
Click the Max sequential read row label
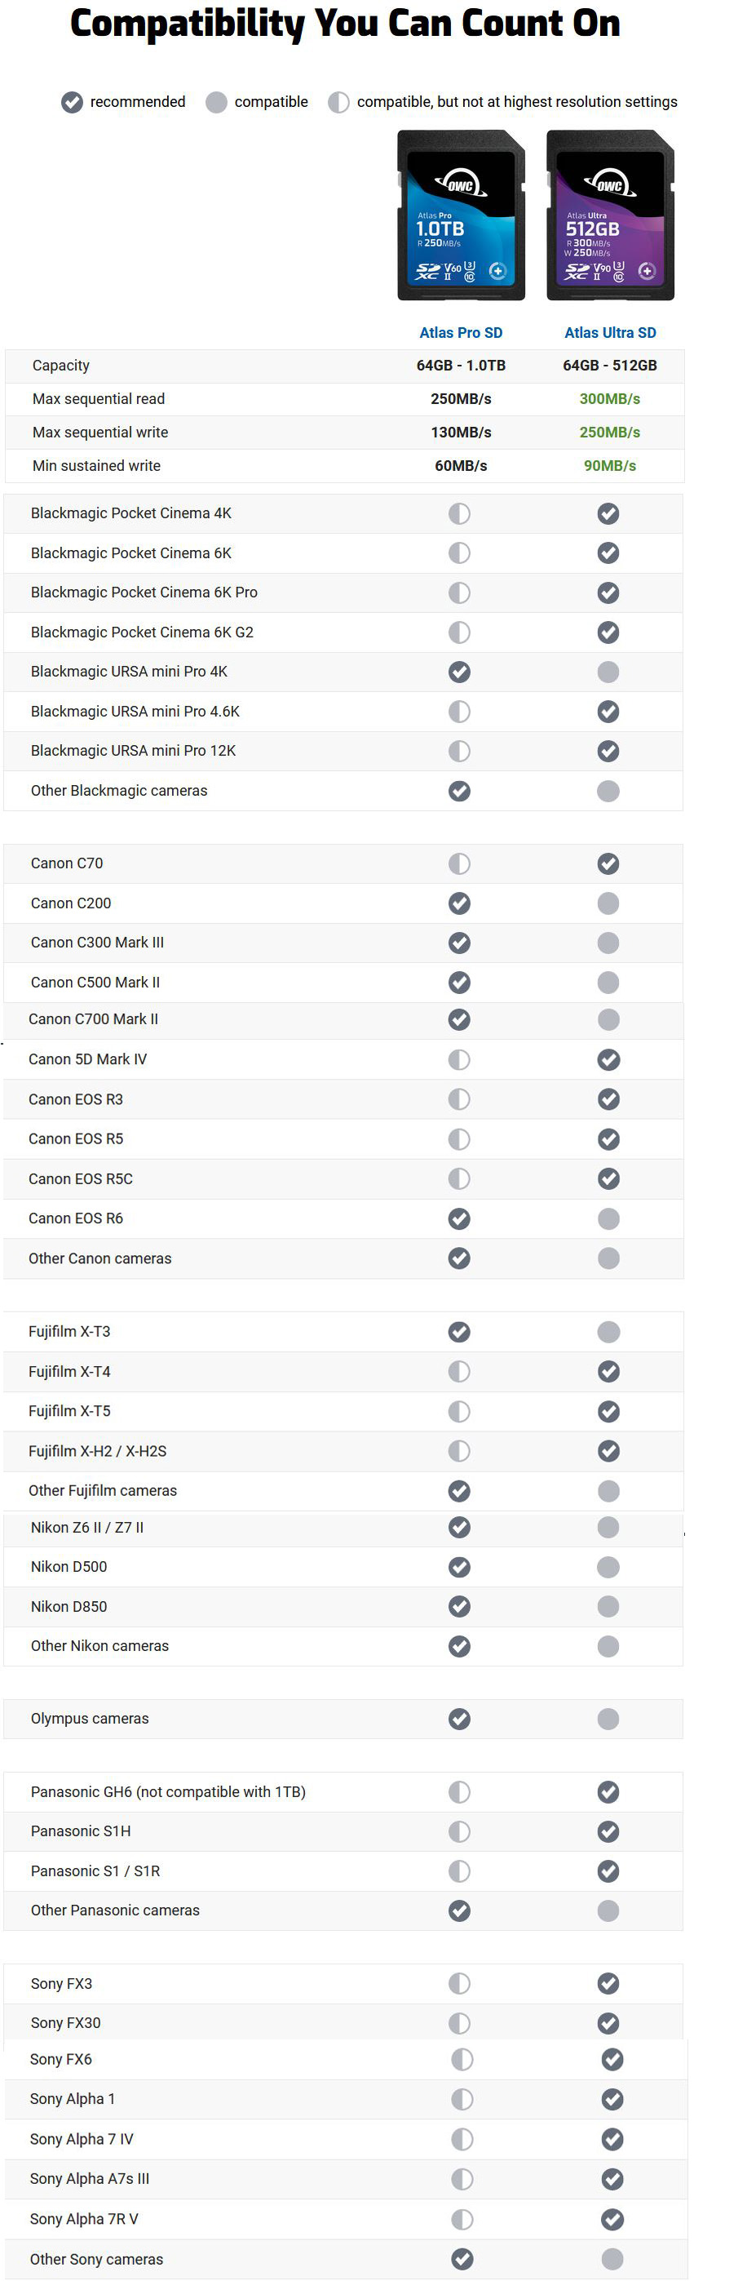click(98, 399)
